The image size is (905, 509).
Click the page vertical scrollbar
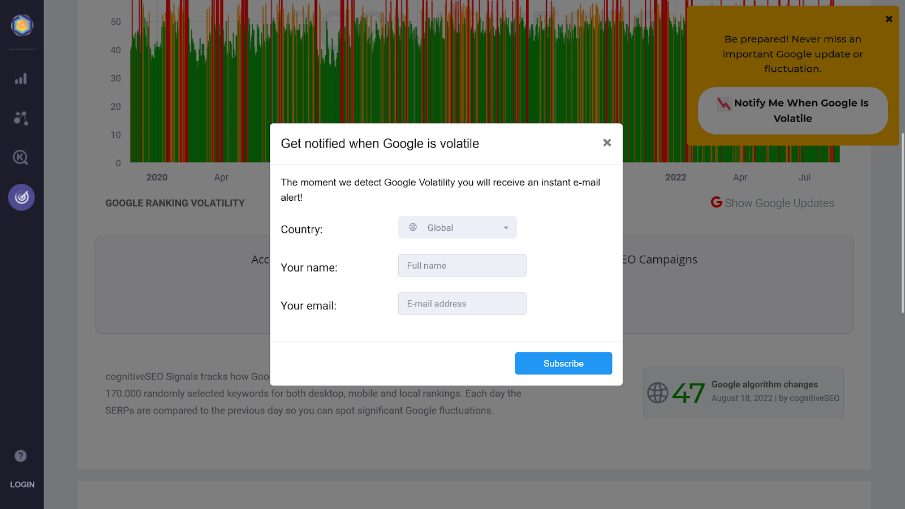pos(903,223)
